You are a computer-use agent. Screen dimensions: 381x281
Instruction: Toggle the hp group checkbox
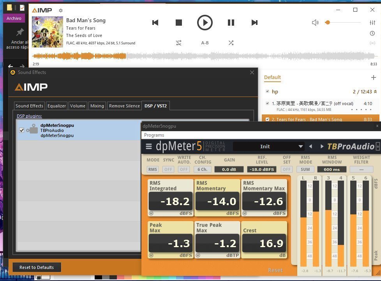pyautogui.click(x=267, y=91)
